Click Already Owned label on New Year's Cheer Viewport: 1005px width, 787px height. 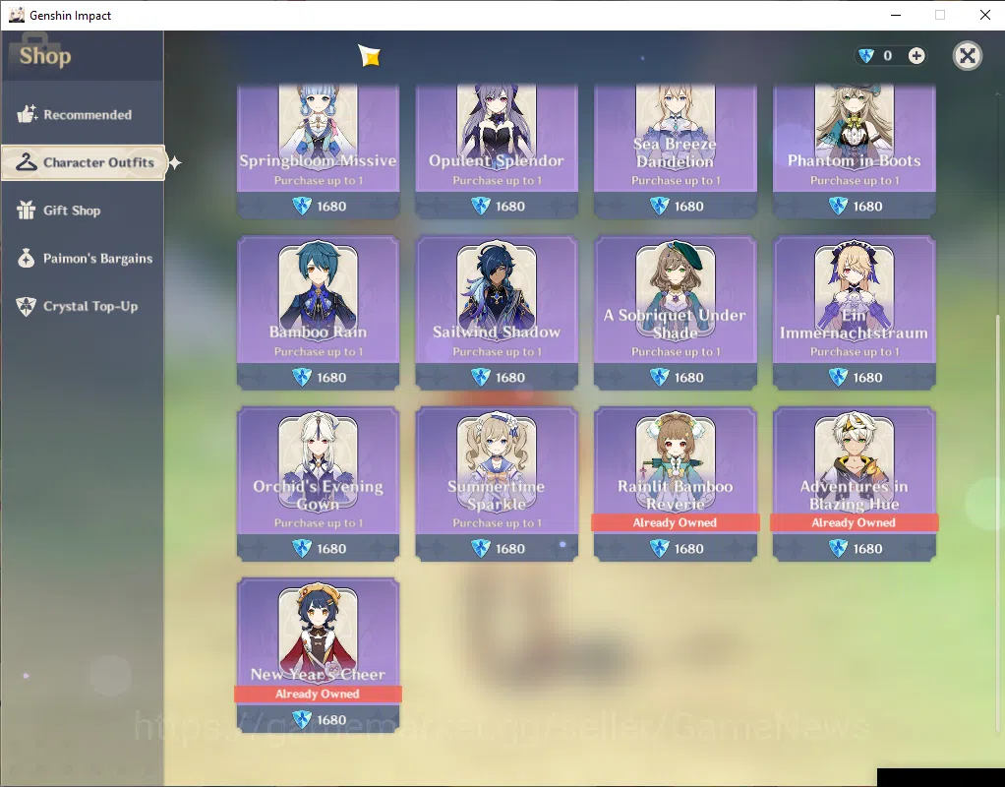[x=318, y=694]
